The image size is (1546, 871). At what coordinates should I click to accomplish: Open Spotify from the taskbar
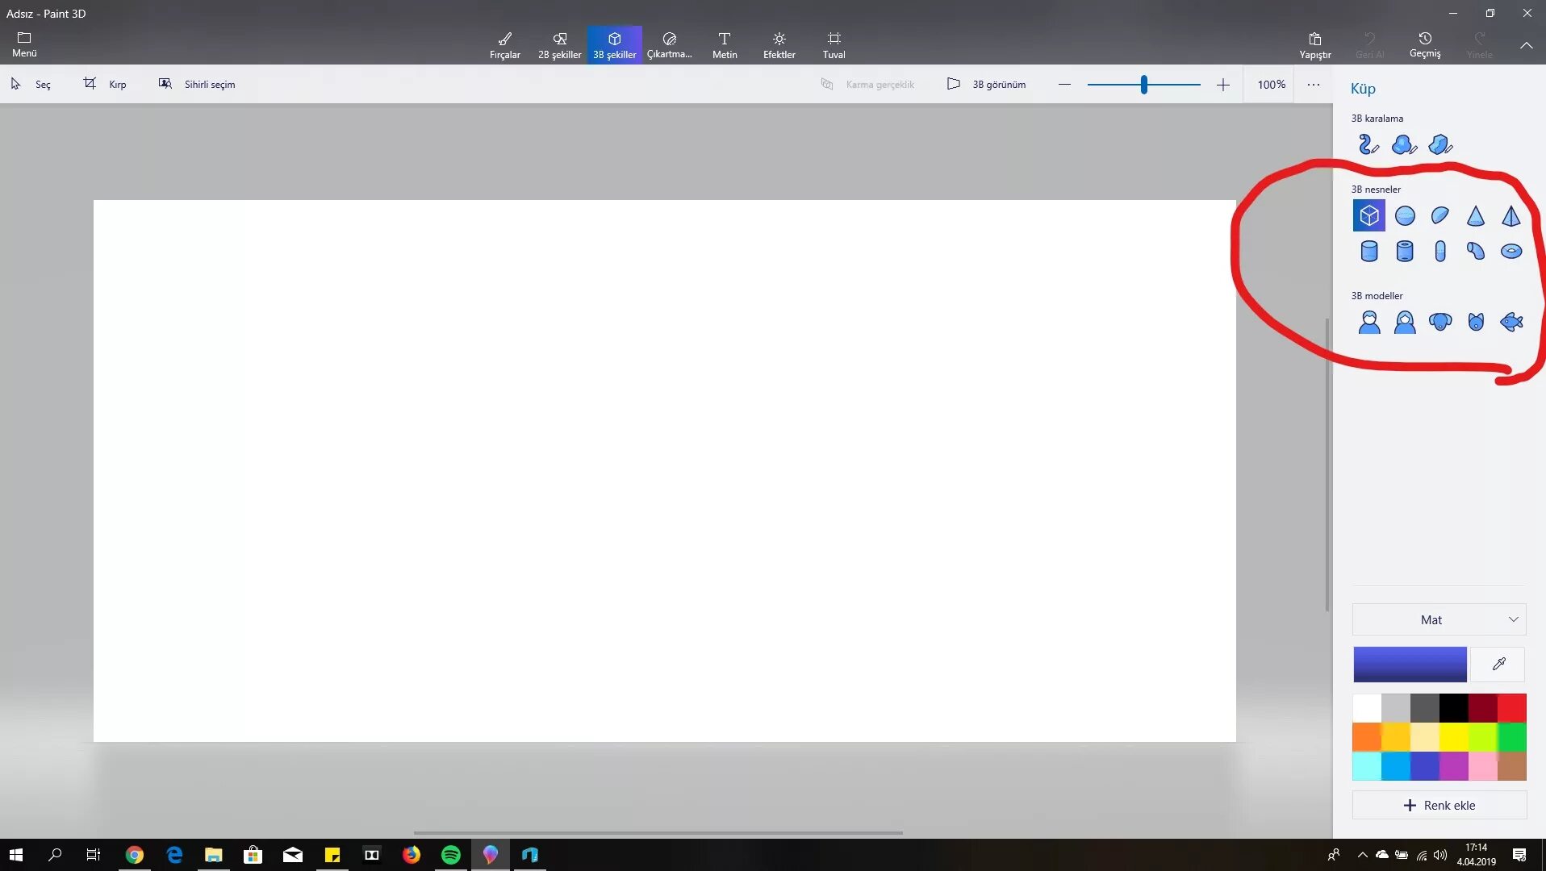point(451,855)
